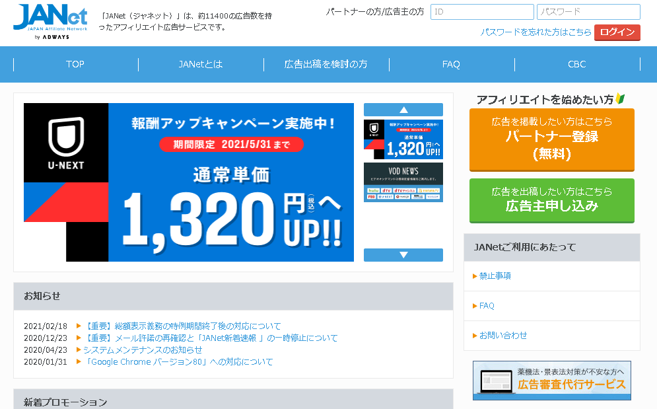Click the JANetご利用にあたって sidebar heading

pyautogui.click(x=552, y=248)
